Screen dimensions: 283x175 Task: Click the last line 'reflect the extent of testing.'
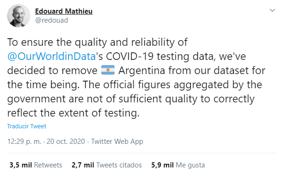tap(73, 113)
